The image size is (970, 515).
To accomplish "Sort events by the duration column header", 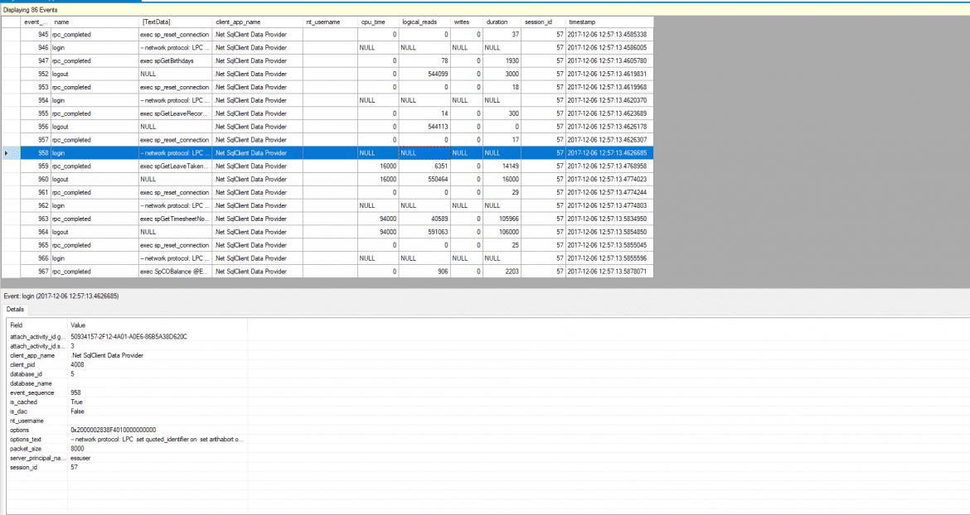I will (497, 23).
